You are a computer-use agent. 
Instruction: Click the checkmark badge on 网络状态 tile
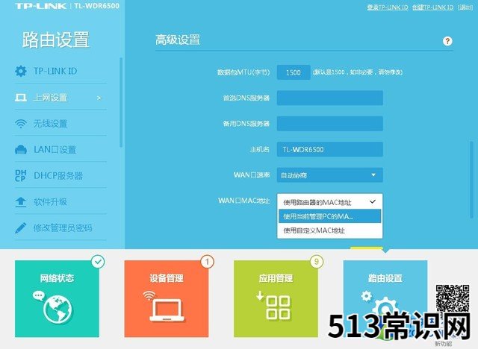tap(98, 262)
